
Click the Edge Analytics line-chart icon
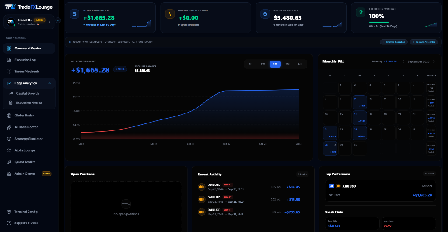click(9, 83)
